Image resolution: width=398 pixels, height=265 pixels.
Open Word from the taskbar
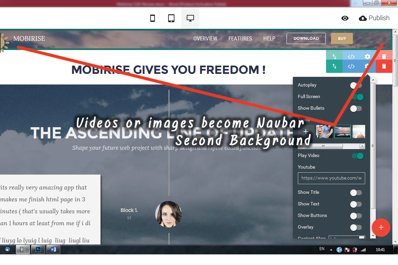pyautogui.click(x=53, y=249)
